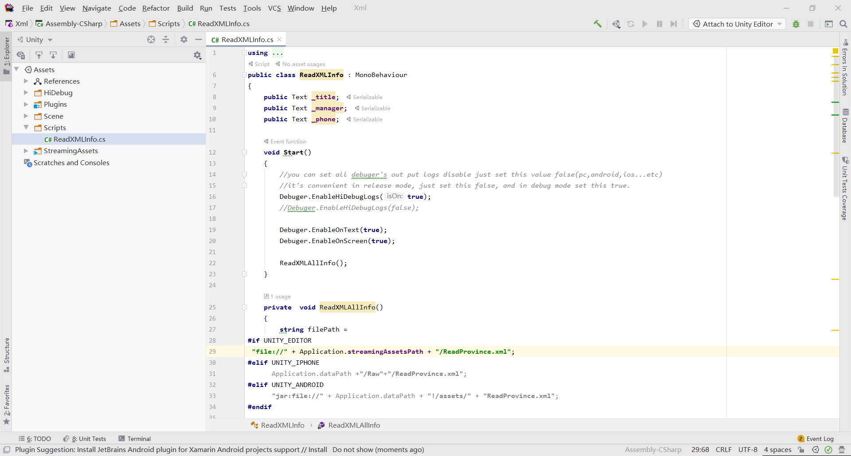
Task: Click the Debug bug icon in toolbar
Action: pos(796,24)
